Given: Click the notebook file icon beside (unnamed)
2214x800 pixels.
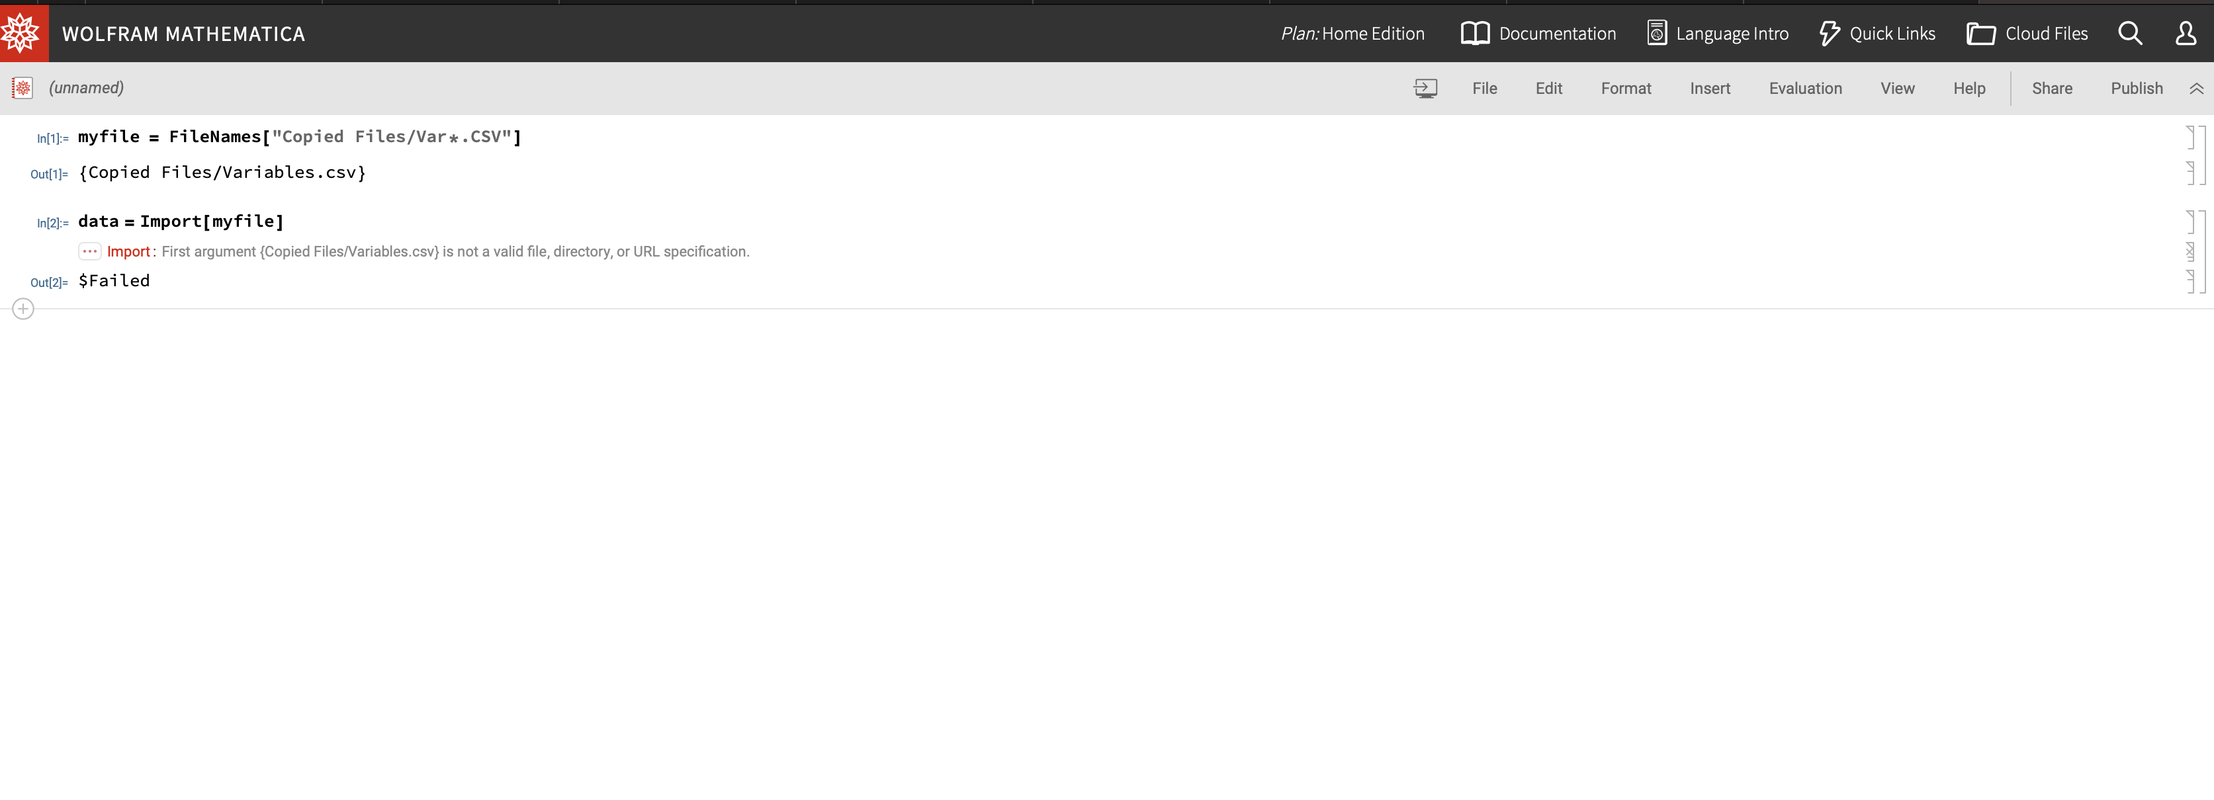Looking at the screenshot, I should click(22, 87).
